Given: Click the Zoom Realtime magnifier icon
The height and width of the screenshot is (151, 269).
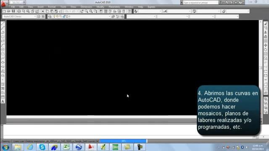Looking at the screenshot, I should (x=86, y=11).
